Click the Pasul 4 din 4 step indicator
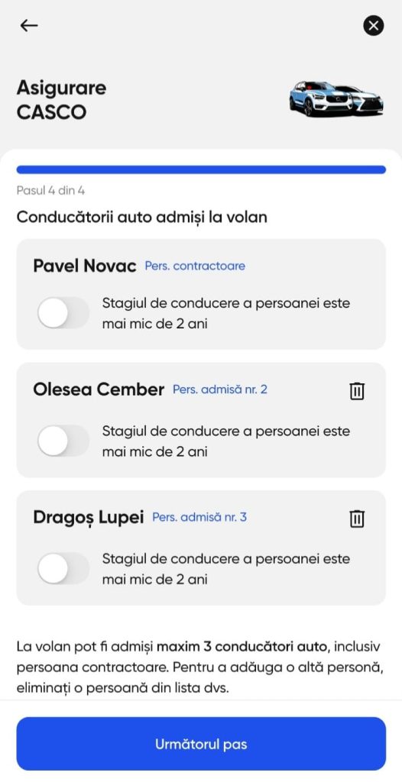Viewport: 402px width, 782px height. pos(50,190)
